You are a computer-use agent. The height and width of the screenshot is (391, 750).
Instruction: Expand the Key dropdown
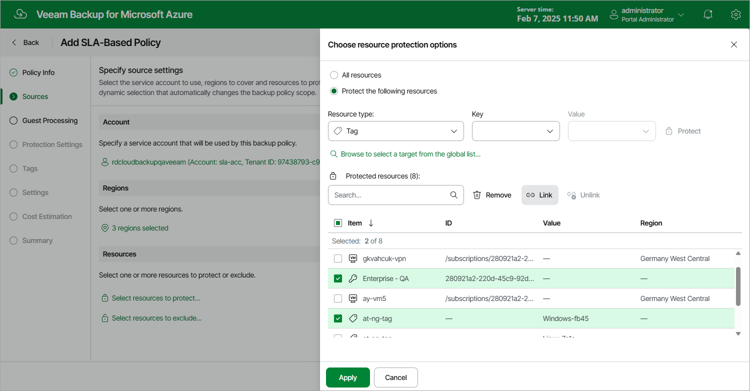[515, 131]
